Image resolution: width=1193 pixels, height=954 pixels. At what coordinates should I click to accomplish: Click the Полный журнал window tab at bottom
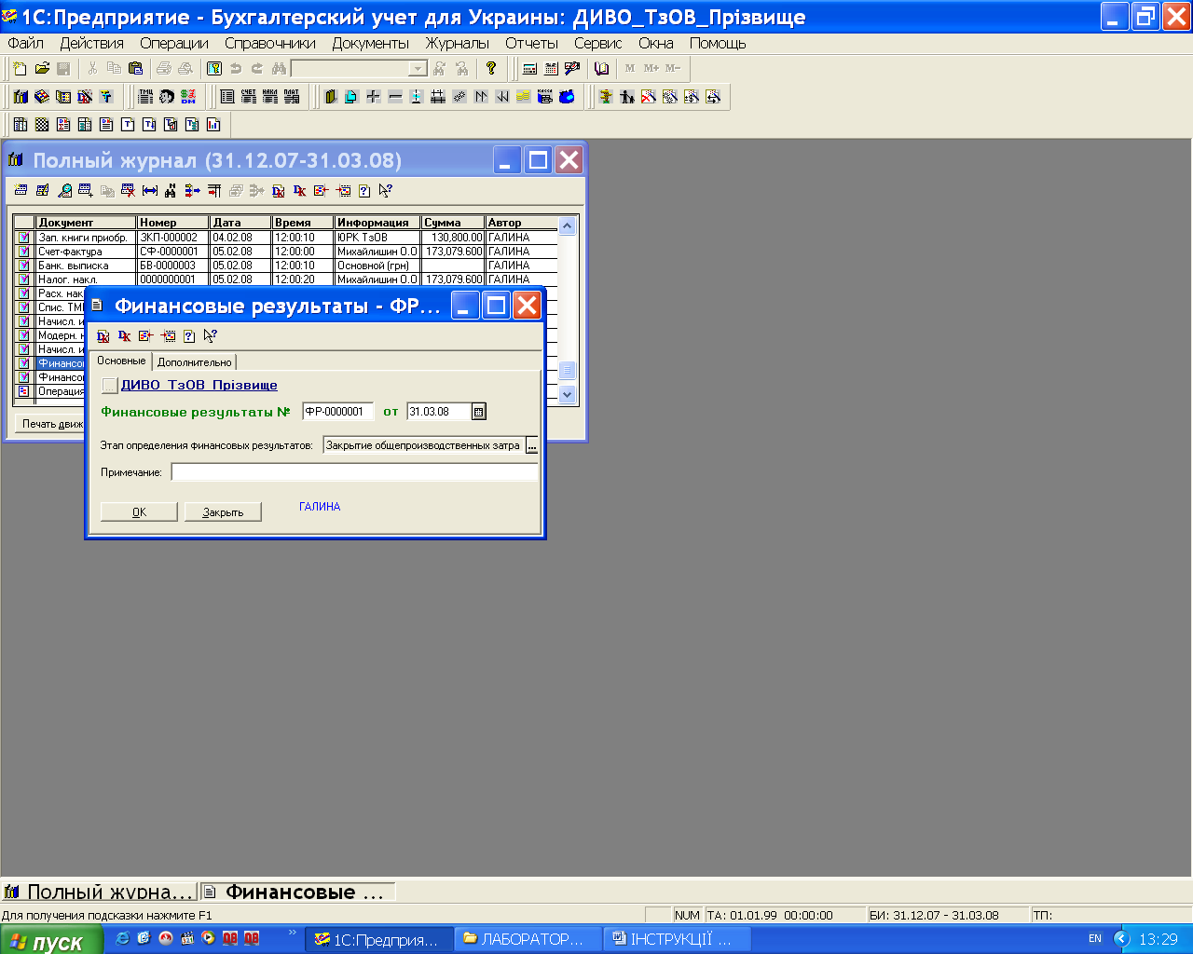pos(100,892)
